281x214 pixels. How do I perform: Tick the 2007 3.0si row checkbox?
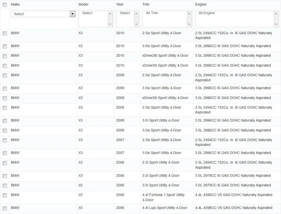pos(5,153)
